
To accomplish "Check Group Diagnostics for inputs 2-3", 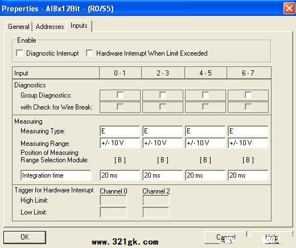I will point(163,95).
